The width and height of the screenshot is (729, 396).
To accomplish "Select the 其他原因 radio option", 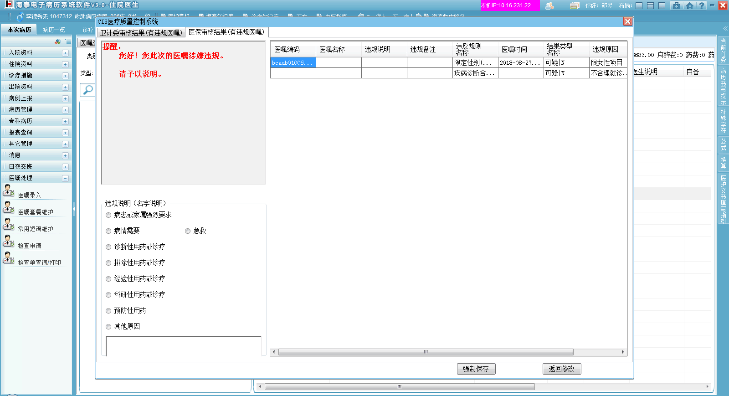I will tap(108, 327).
